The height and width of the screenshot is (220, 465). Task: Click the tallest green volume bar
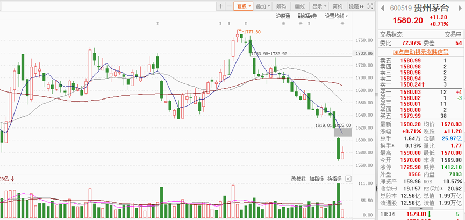(x=338, y=201)
